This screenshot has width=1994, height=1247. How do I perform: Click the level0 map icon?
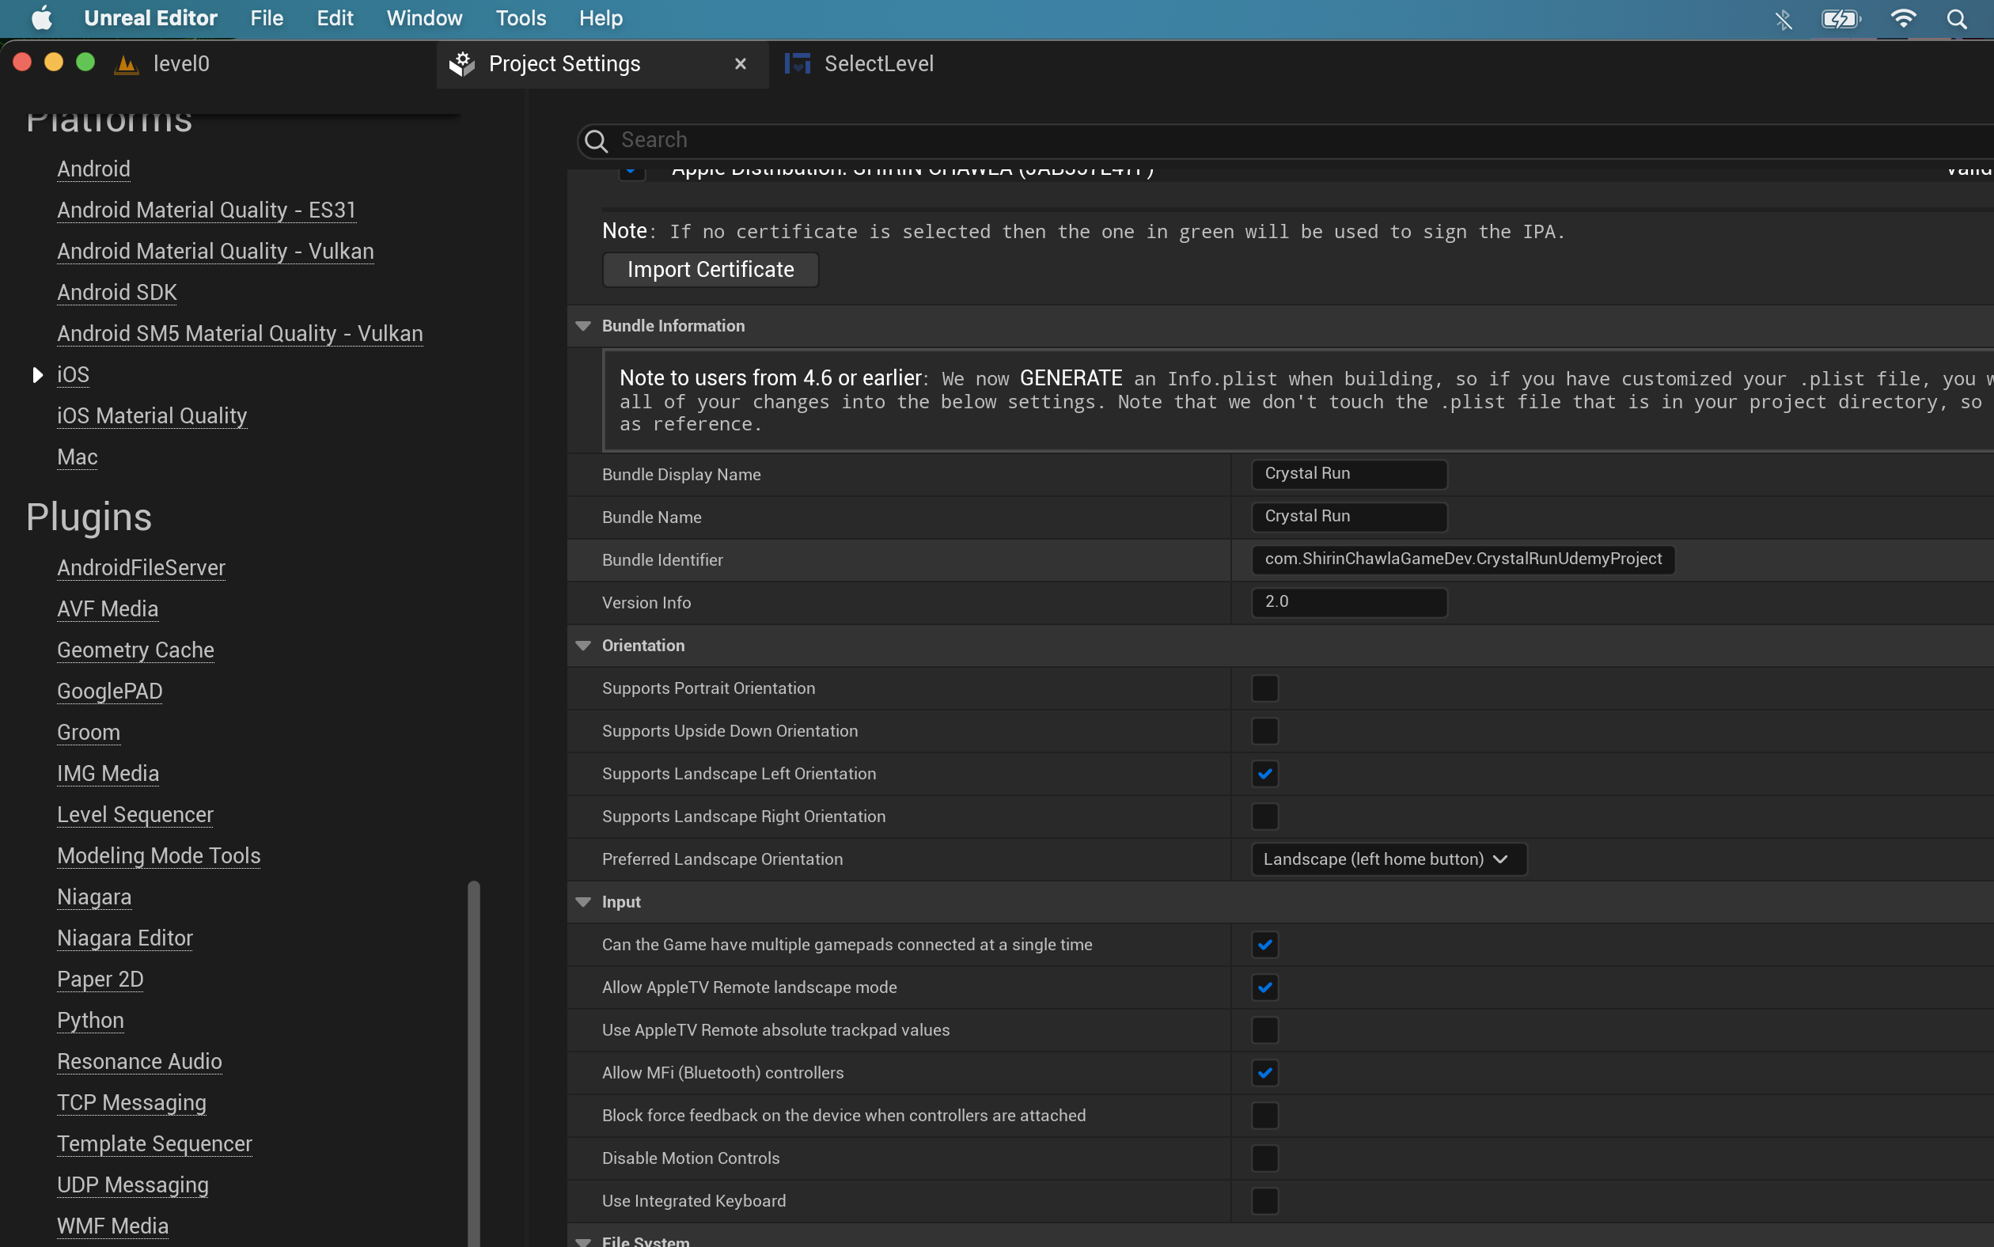(126, 63)
